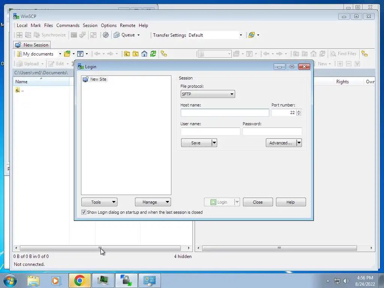The width and height of the screenshot is (384, 288).
Task: Open the Files menu
Action: point(48,25)
